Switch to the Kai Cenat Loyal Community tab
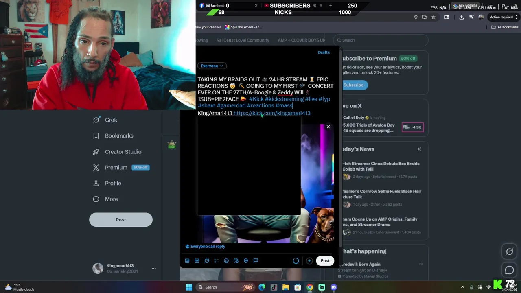 [x=243, y=40]
